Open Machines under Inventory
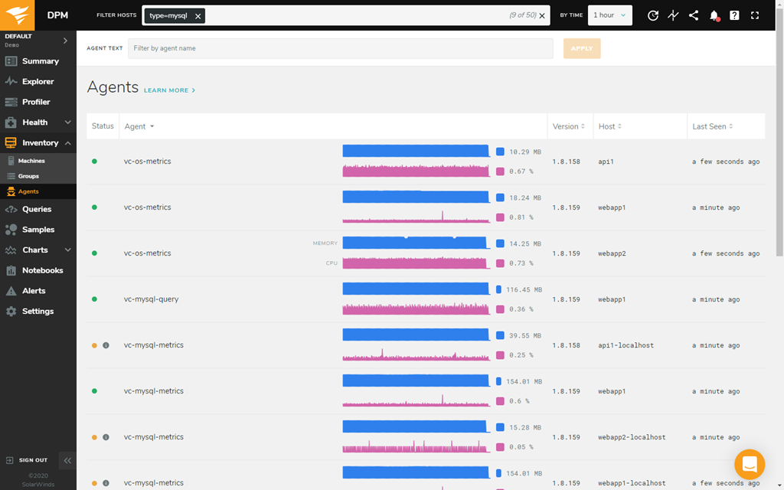The width and height of the screenshot is (784, 490). coord(31,161)
